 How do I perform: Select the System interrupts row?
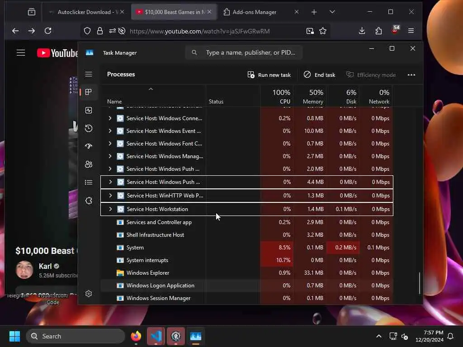(x=246, y=260)
